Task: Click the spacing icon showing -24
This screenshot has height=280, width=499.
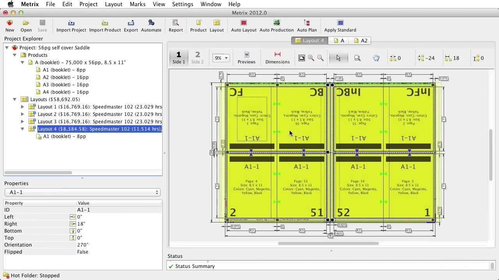Action: click(421, 58)
